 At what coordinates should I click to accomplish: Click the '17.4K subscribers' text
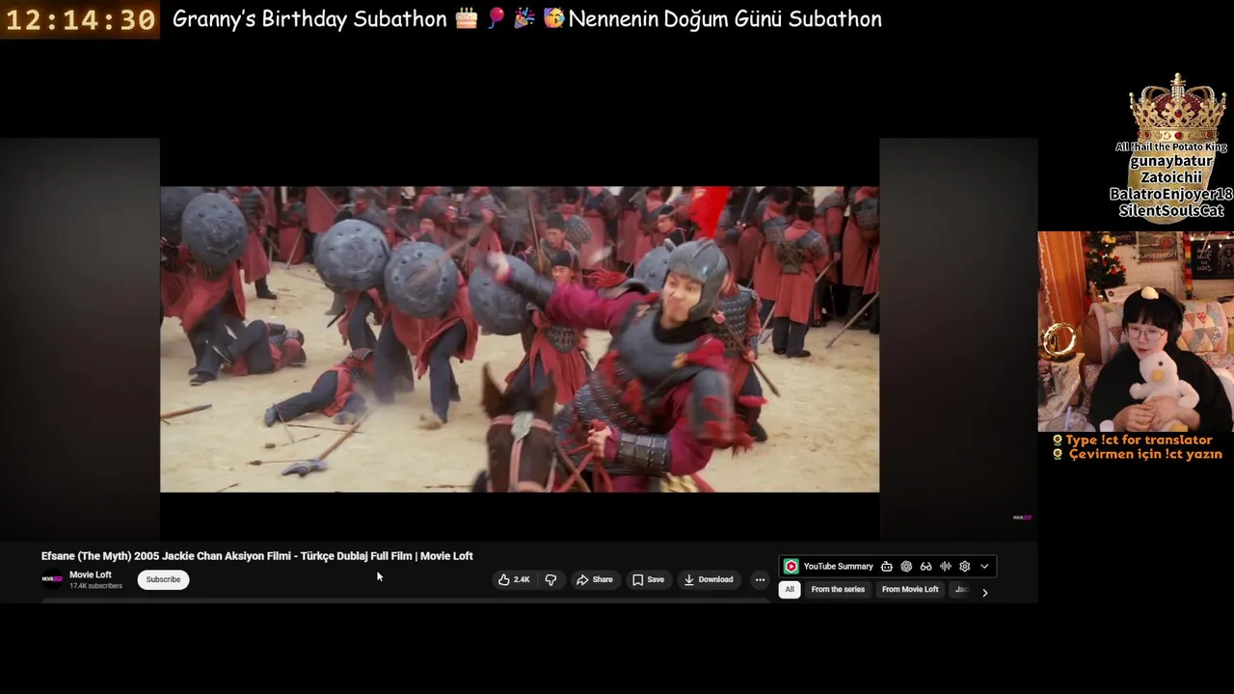[x=95, y=586]
